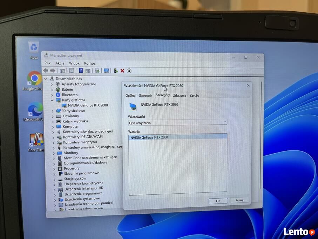Open the Recycle Bin Kosz desktop icon
This screenshot has width=318, height=239.
click(x=34, y=51)
